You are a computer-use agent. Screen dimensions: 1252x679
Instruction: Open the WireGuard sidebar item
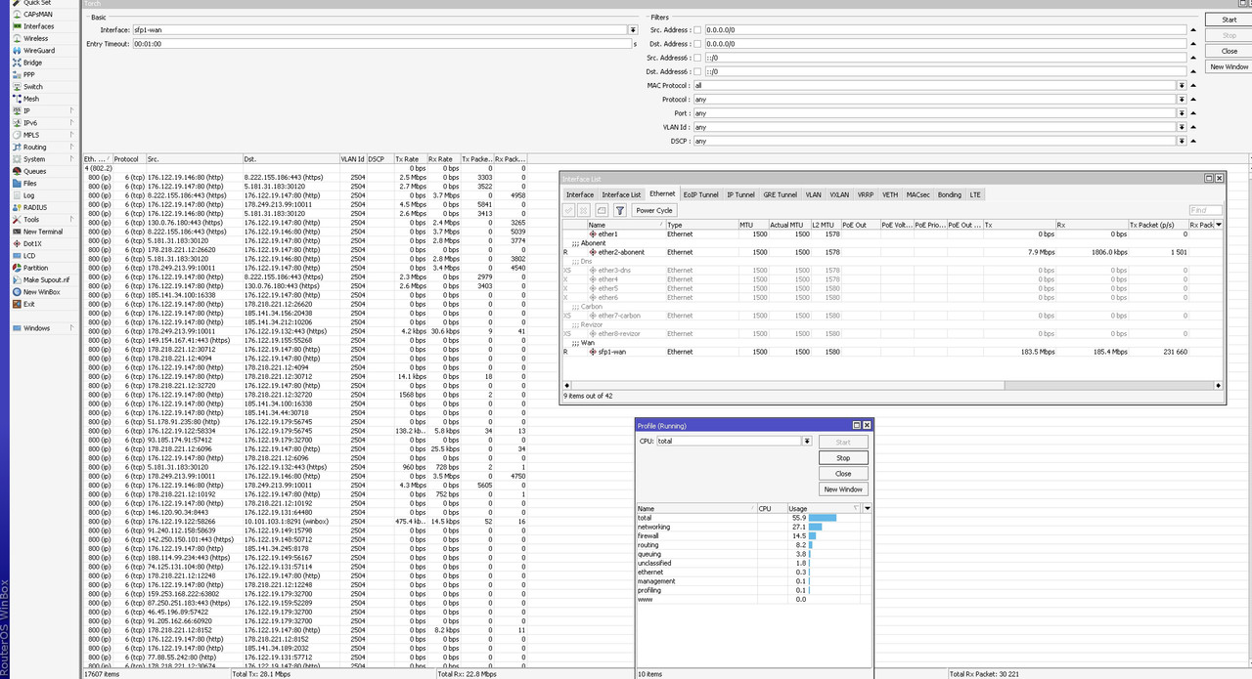coord(39,51)
